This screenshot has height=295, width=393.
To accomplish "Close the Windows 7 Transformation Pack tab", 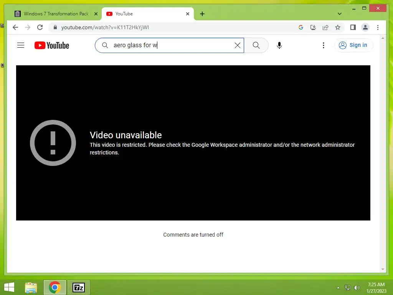I will [x=96, y=14].
